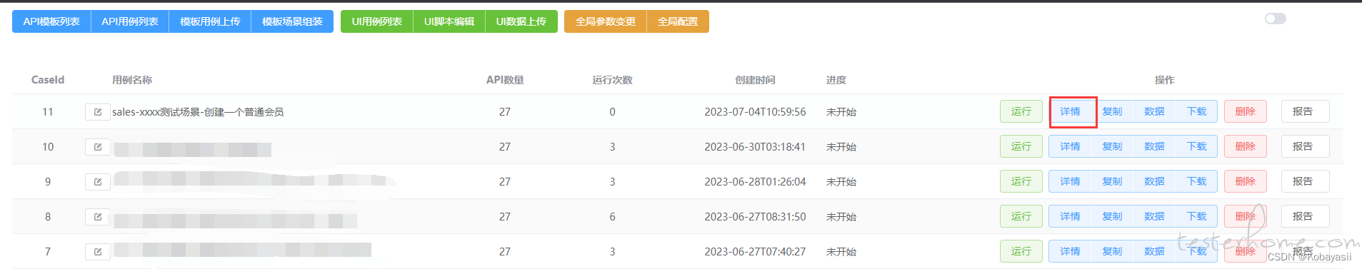Open 模板场景组装 tab
The width and height of the screenshot is (1362, 269).
point(292,21)
